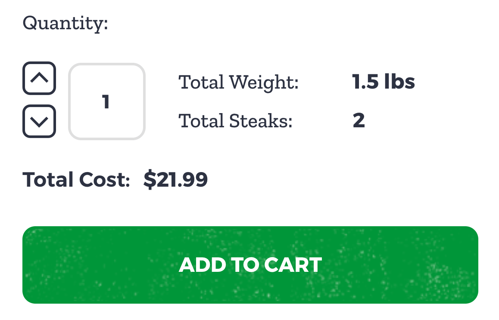Image resolution: width=499 pixels, height=320 pixels.
Task: Tap the upward arrow icon button
Action: [x=39, y=78]
